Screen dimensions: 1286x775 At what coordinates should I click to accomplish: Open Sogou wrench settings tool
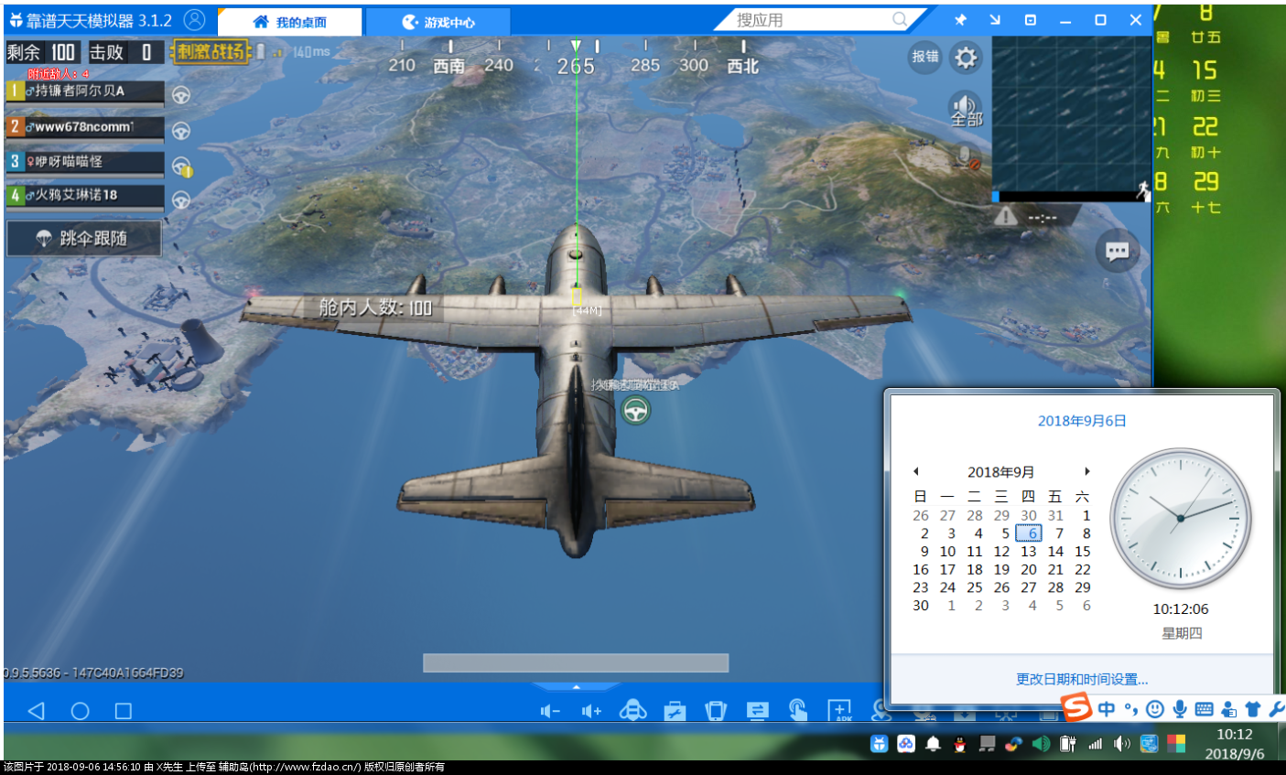(x=1277, y=709)
